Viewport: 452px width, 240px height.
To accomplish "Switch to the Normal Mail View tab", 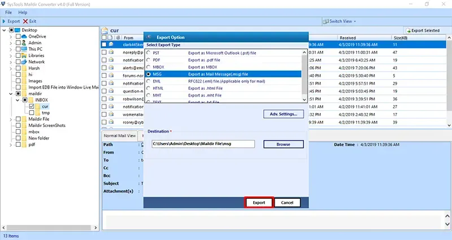I will pyautogui.click(x=120, y=136).
